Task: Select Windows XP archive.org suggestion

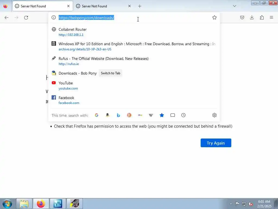Action: 134,46
